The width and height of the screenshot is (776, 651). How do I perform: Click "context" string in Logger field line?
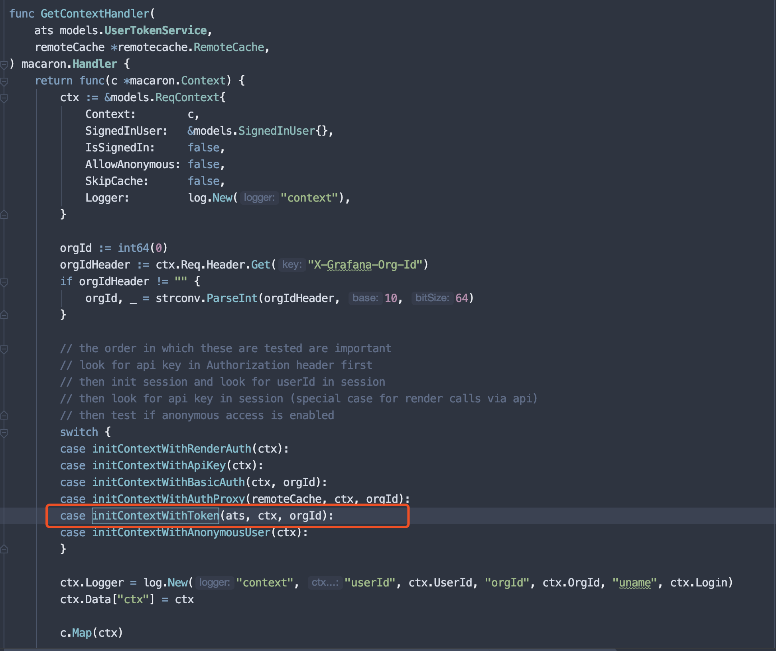309,198
